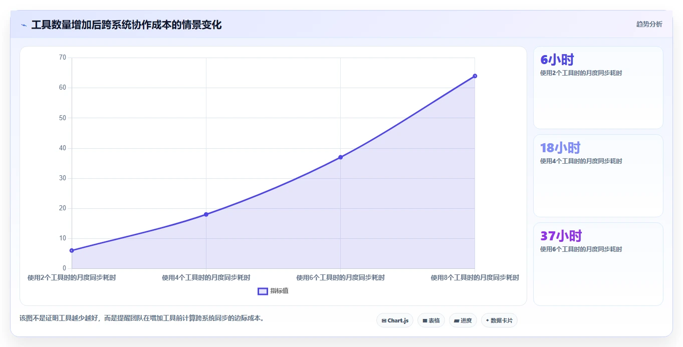Select the 6小时 stat card value
Screen dimensions: 683x347
[x=557, y=60]
